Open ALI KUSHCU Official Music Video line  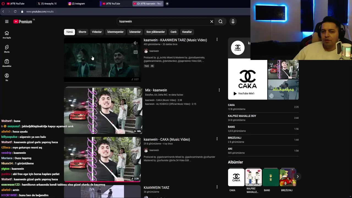click(170, 104)
